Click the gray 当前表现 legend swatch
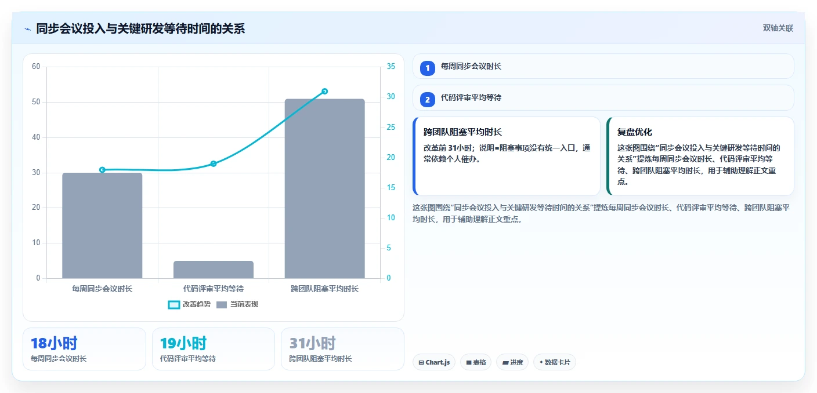This screenshot has width=817, height=393. (222, 305)
